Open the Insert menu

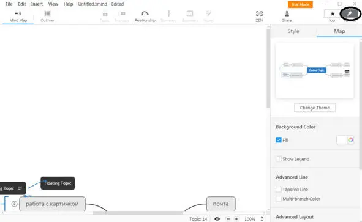pos(37,4)
